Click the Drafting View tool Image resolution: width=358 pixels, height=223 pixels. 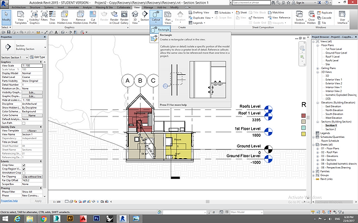[199, 12]
